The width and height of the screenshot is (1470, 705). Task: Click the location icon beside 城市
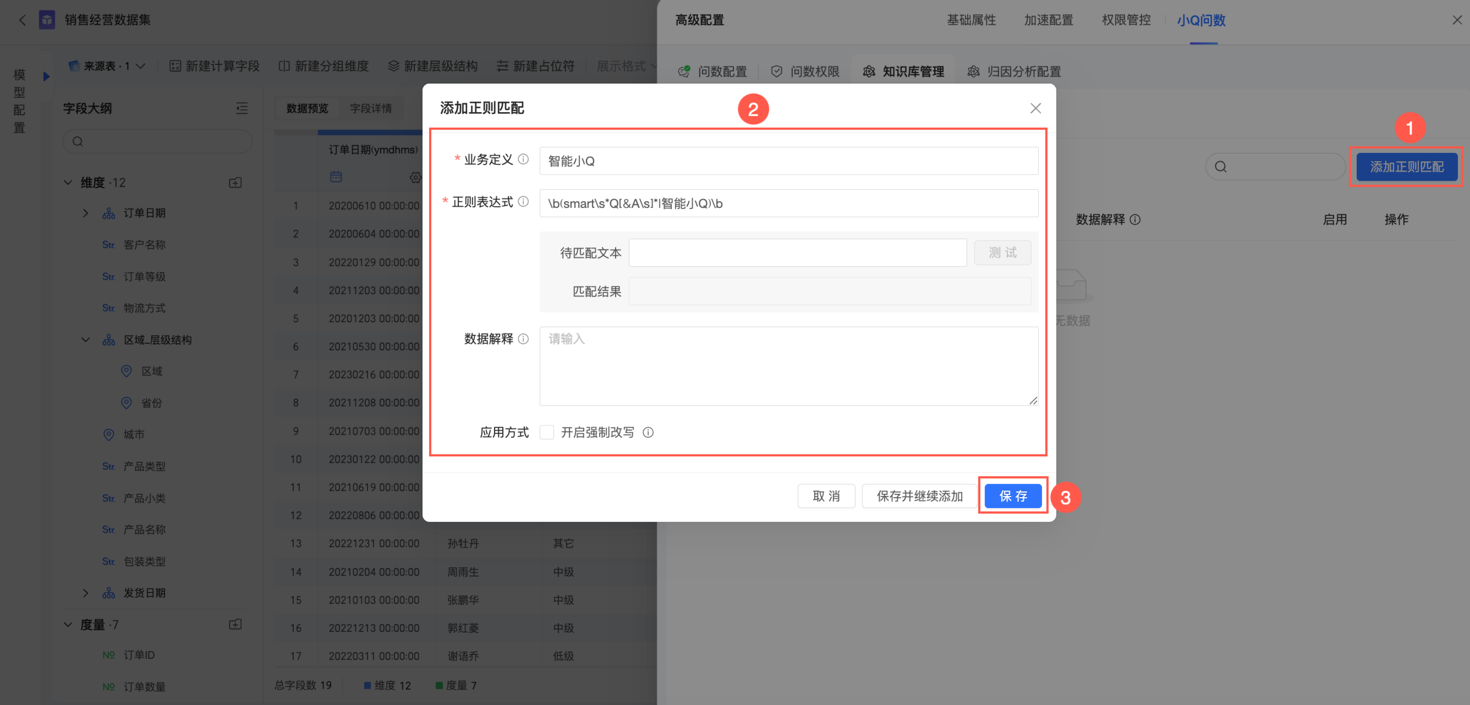click(x=108, y=435)
